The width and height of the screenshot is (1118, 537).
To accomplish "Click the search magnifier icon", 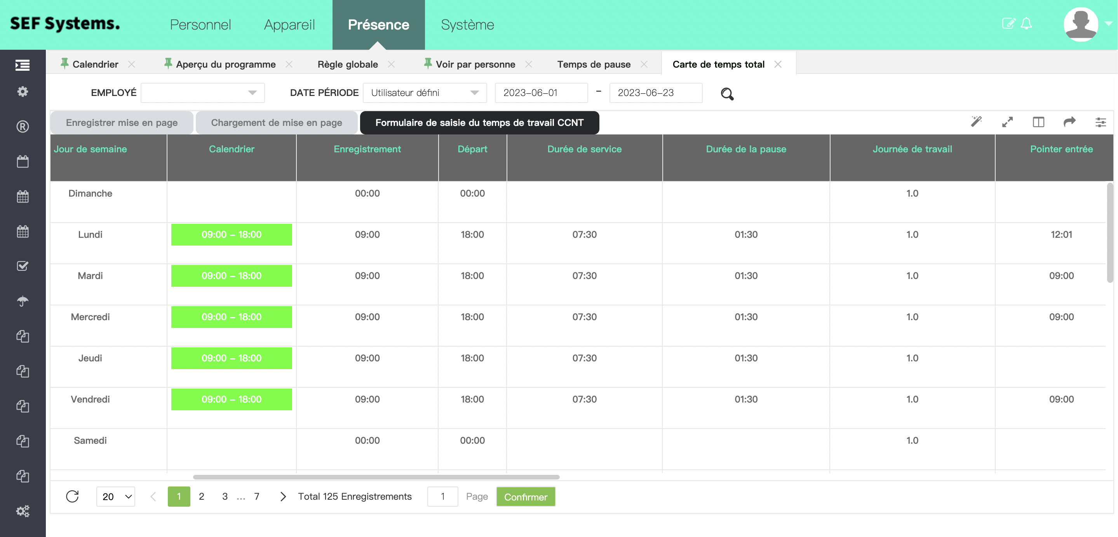I will click(727, 94).
